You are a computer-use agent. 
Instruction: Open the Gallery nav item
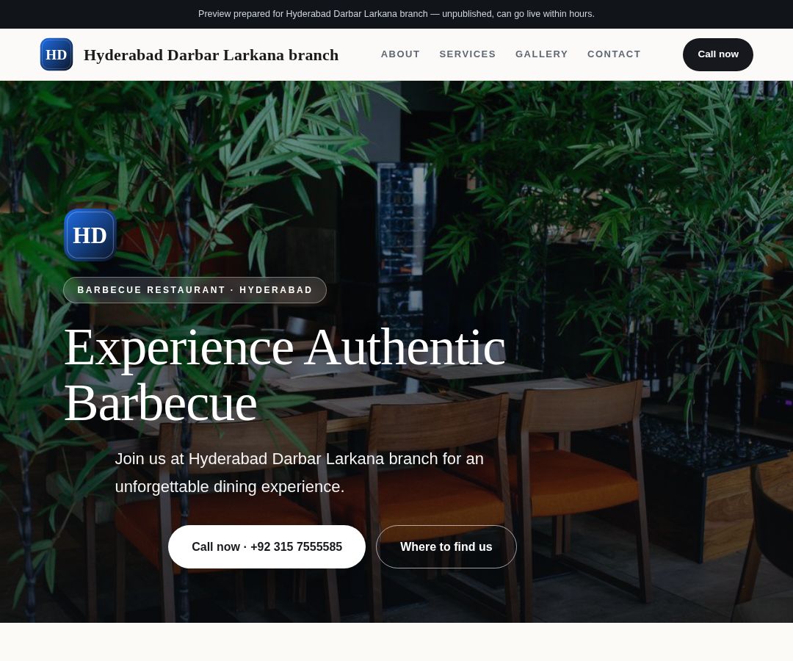[541, 54]
